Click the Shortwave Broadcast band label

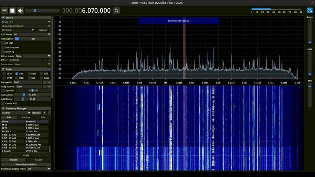click(x=179, y=21)
